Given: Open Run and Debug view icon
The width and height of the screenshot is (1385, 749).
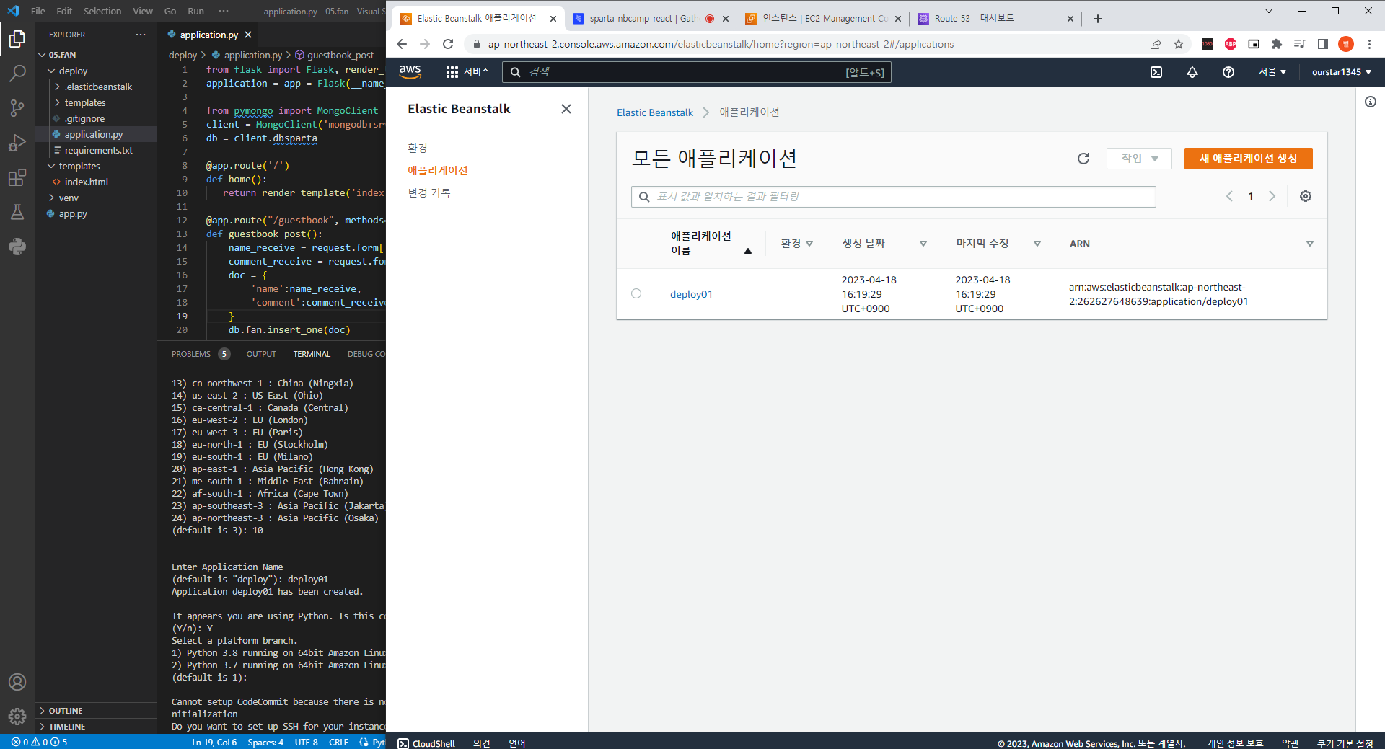Looking at the screenshot, I should coord(17,143).
